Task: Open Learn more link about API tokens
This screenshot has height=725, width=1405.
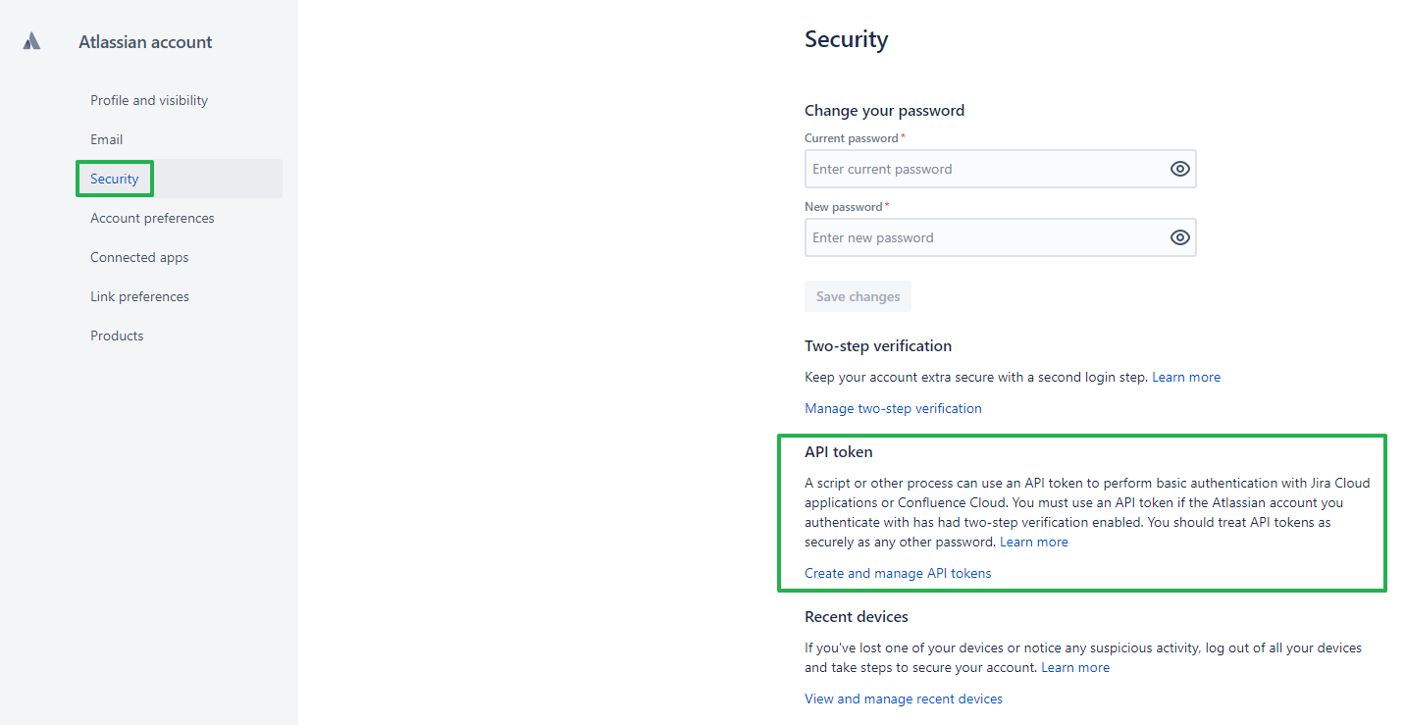Action: click(1033, 542)
